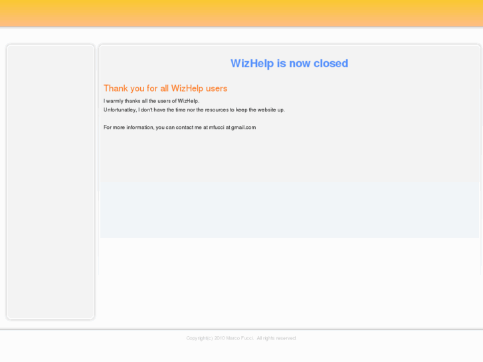483x362 pixels.
Task: Click the sentence starting with 'Unfortunatley'
Action: pos(194,110)
